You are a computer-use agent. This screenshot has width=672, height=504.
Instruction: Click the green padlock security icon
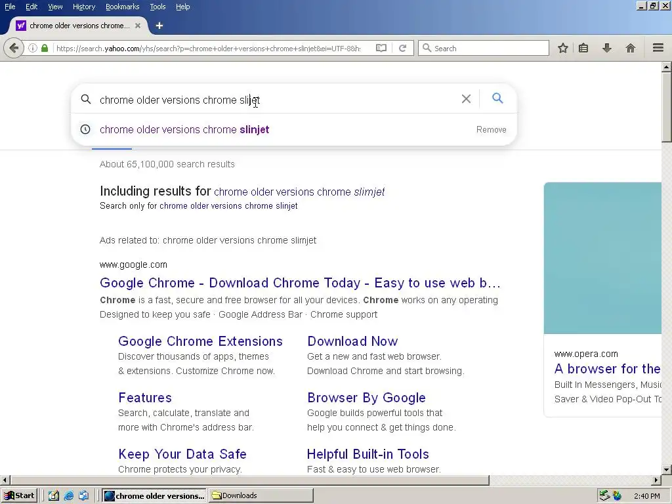[x=44, y=48]
